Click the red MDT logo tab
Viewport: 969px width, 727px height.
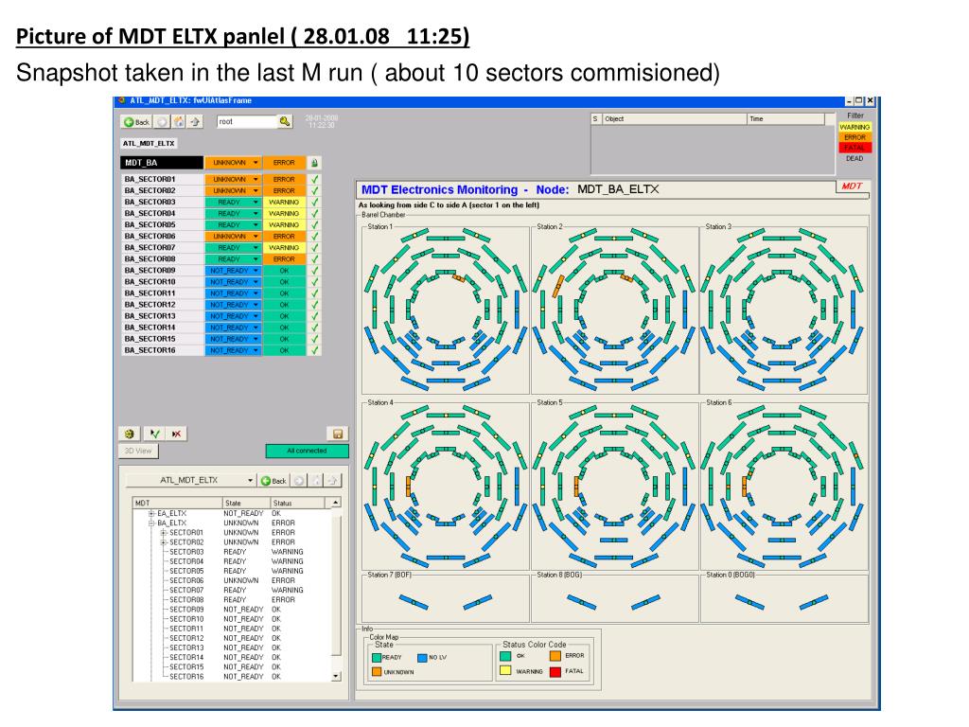click(853, 186)
